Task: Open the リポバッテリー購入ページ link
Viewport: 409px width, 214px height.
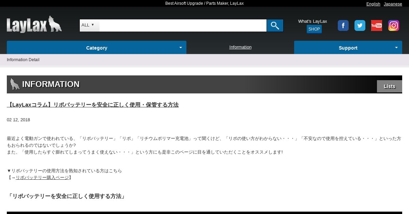Action: [x=42, y=178]
